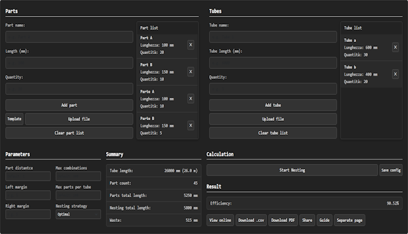The width and height of the screenshot is (408, 234).
Task: Upload file for tubes
Action: click(273, 119)
